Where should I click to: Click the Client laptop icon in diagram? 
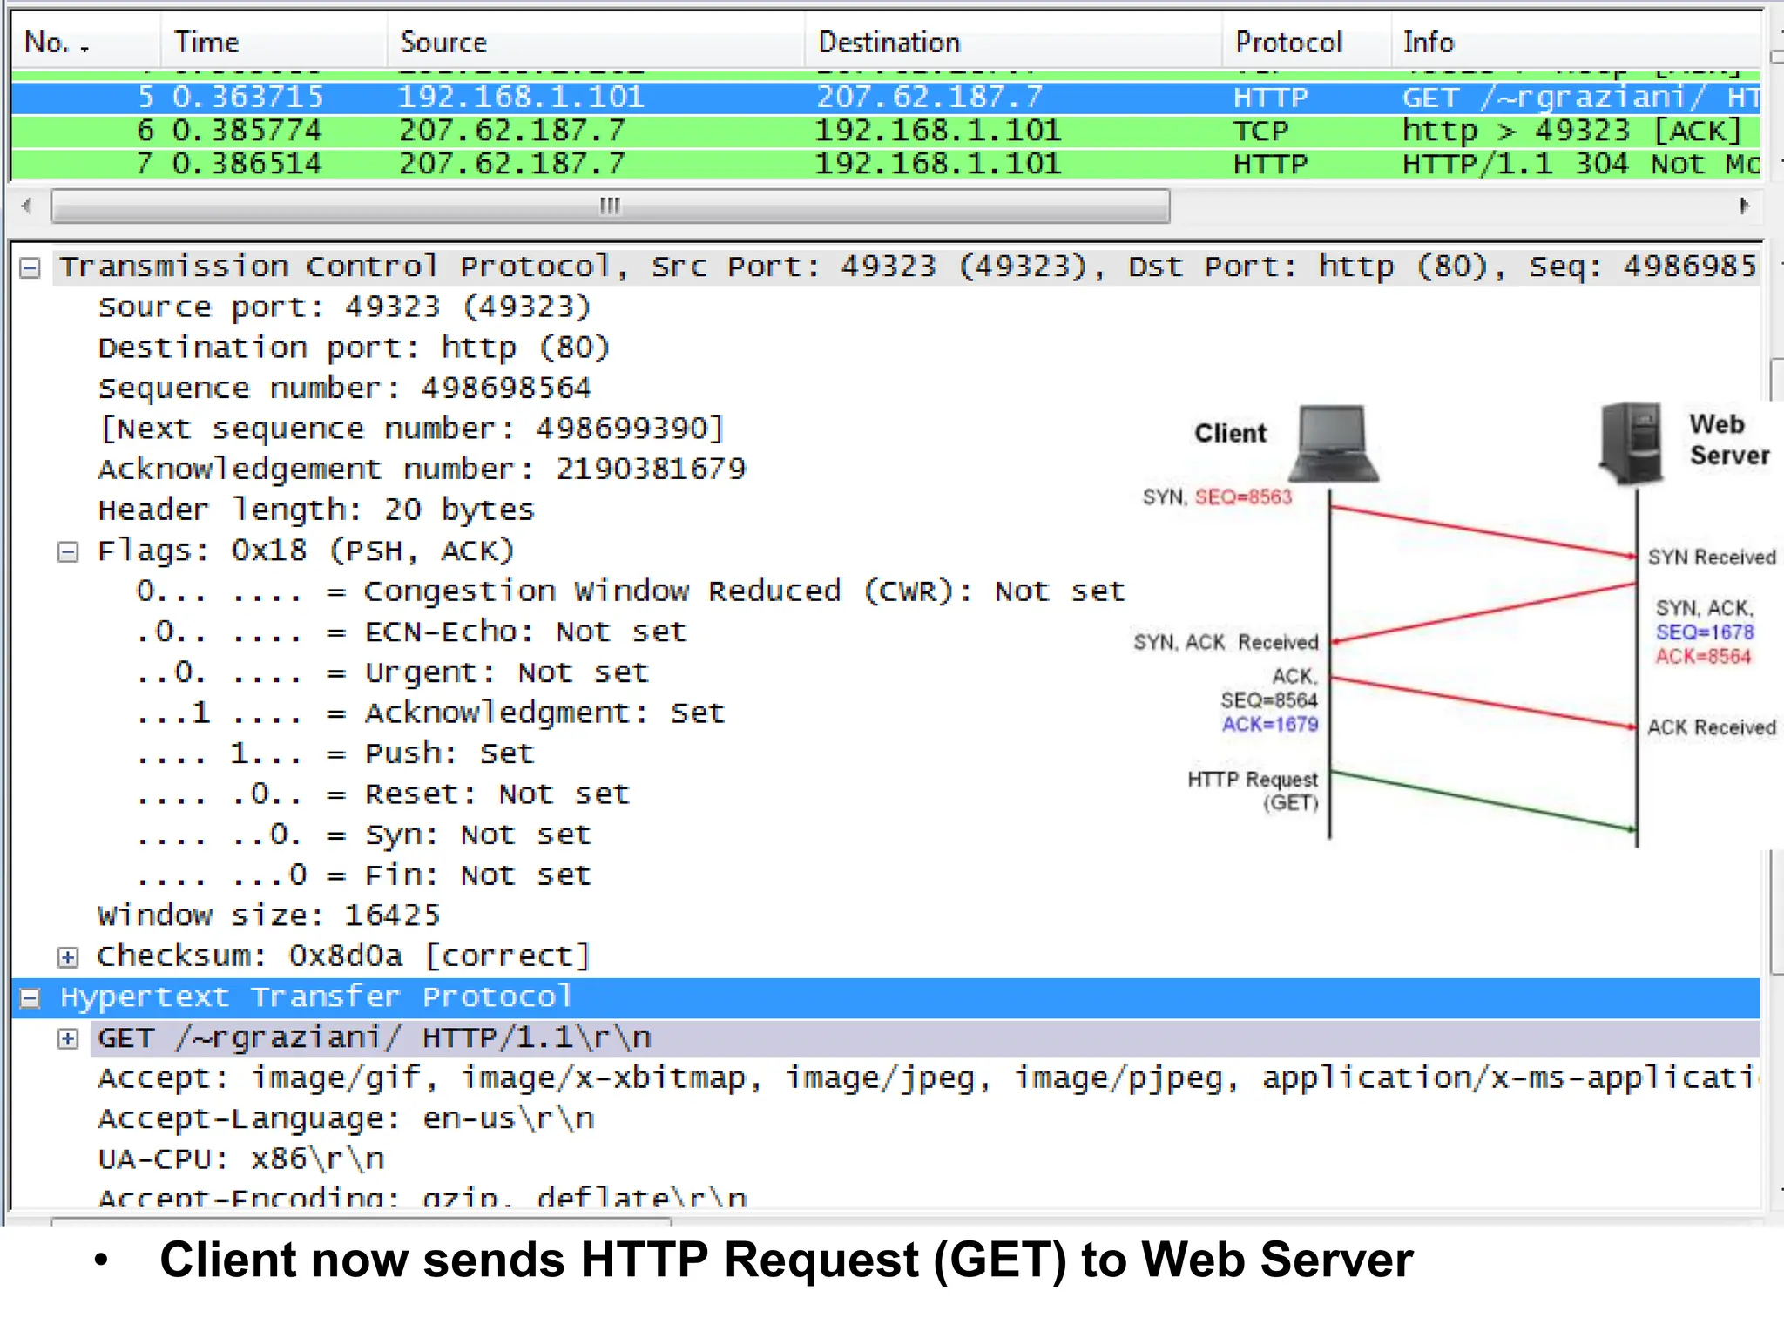pos(1334,443)
